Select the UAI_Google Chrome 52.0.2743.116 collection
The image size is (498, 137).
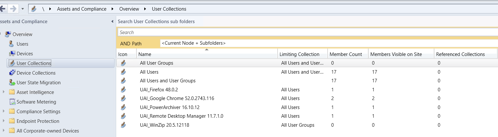[177, 98]
